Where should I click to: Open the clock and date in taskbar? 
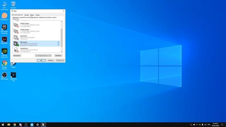pyautogui.click(x=215, y=125)
